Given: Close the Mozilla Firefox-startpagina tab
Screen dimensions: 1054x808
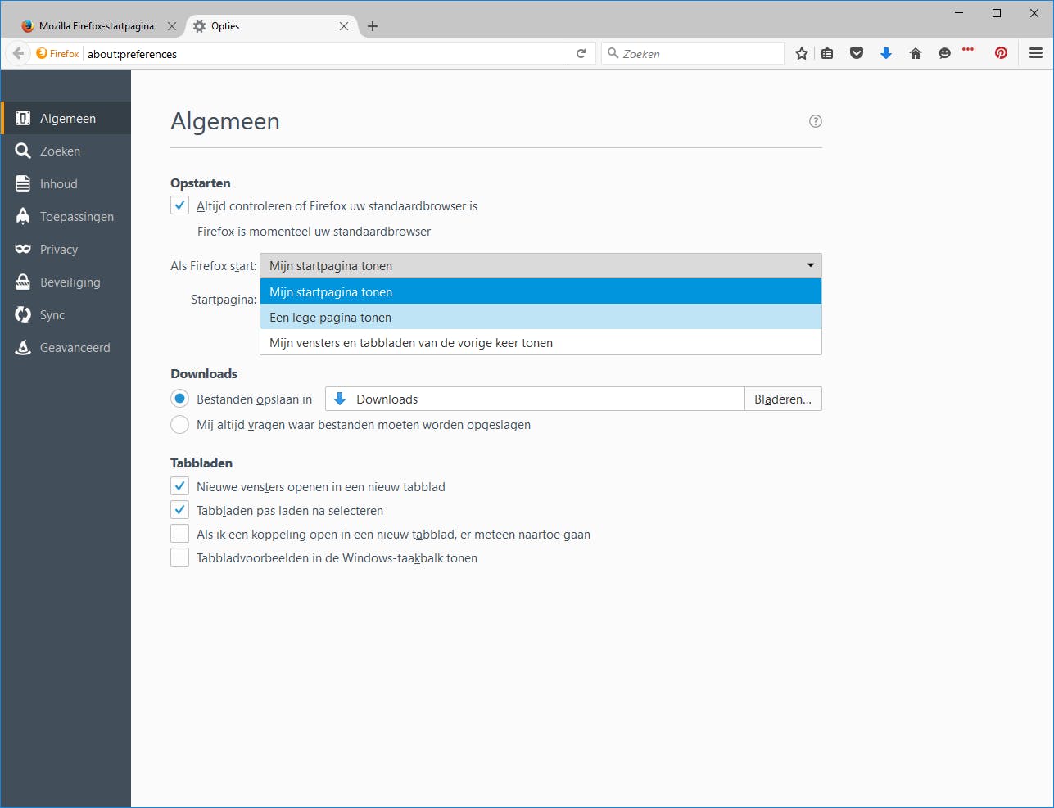Looking at the screenshot, I should tap(172, 26).
